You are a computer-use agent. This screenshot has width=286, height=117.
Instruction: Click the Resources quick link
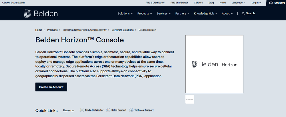point(69,110)
